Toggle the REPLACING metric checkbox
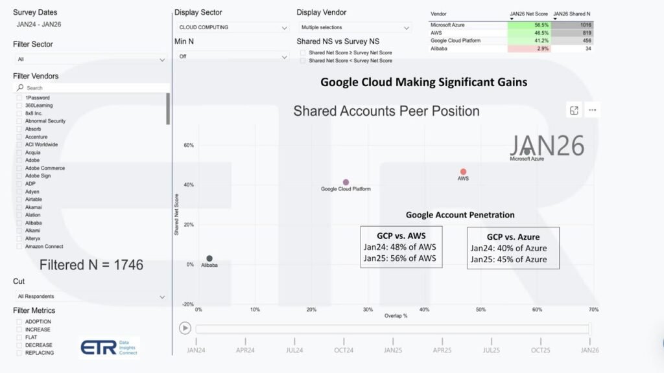 click(18, 353)
